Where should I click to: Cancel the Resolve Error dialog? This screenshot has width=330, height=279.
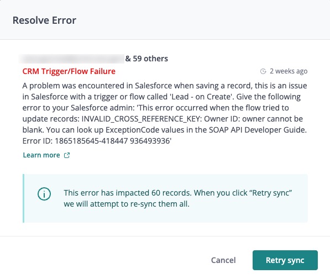pos(223,260)
